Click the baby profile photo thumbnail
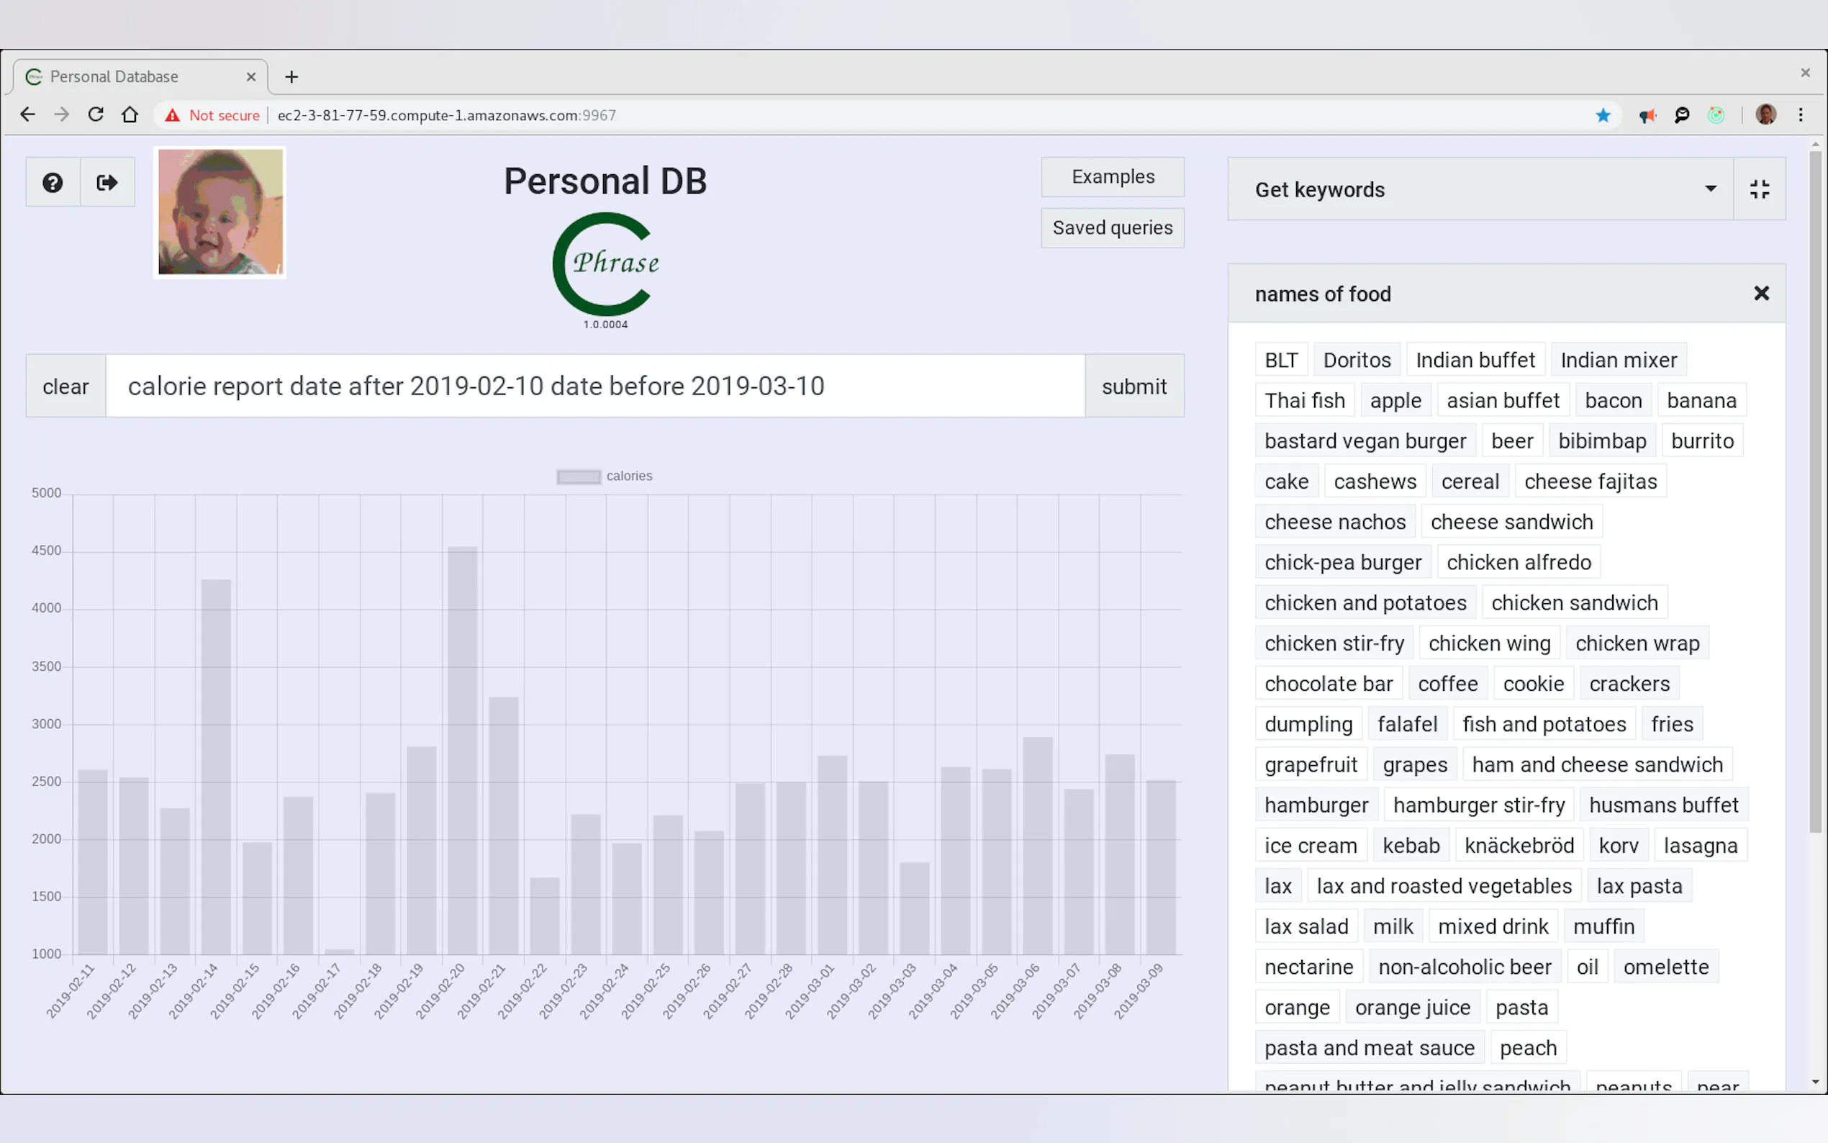 coord(220,212)
